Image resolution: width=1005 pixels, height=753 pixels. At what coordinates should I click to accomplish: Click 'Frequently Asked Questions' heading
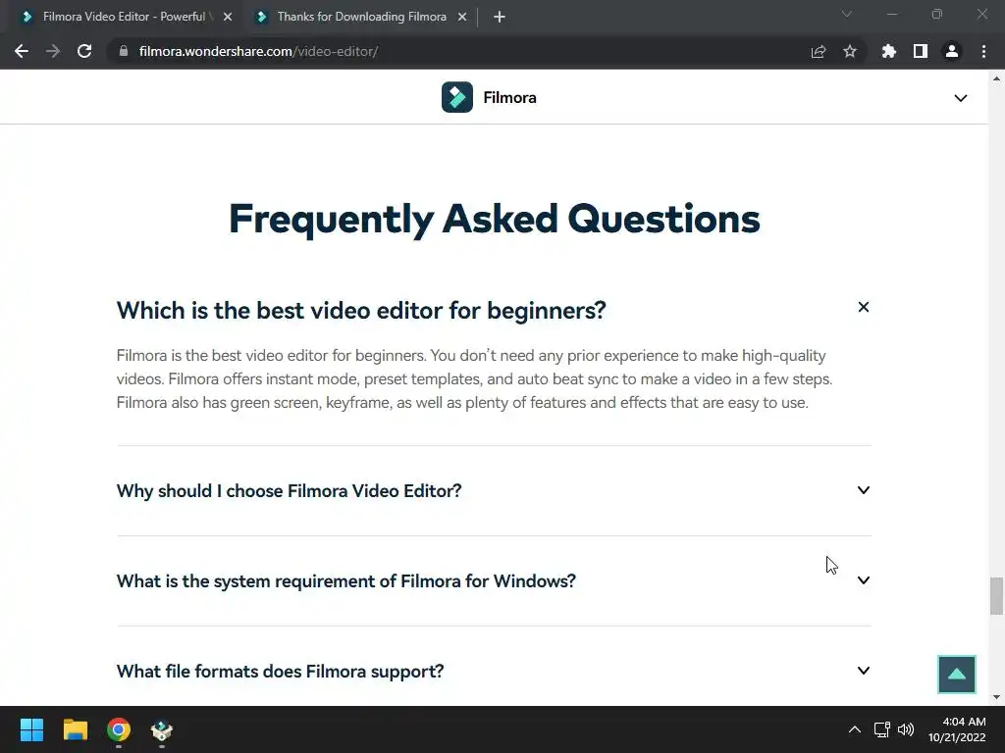coord(495,219)
